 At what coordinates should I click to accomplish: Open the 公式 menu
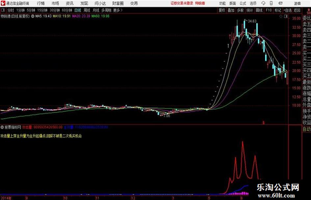pos(243,3)
